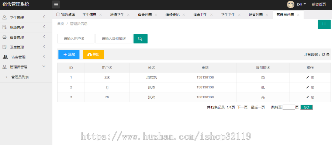Click the 宿舍管理系统 title
Image resolution: width=332 pixels, height=145 pixels.
coord(16,4)
